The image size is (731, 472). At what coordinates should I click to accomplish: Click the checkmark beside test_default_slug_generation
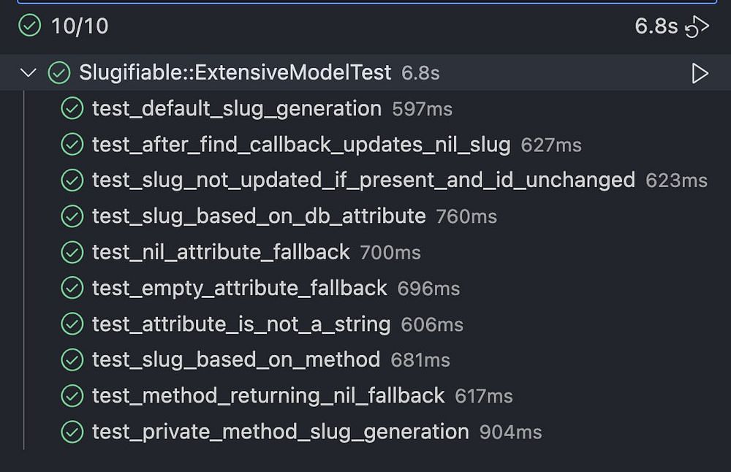point(72,109)
